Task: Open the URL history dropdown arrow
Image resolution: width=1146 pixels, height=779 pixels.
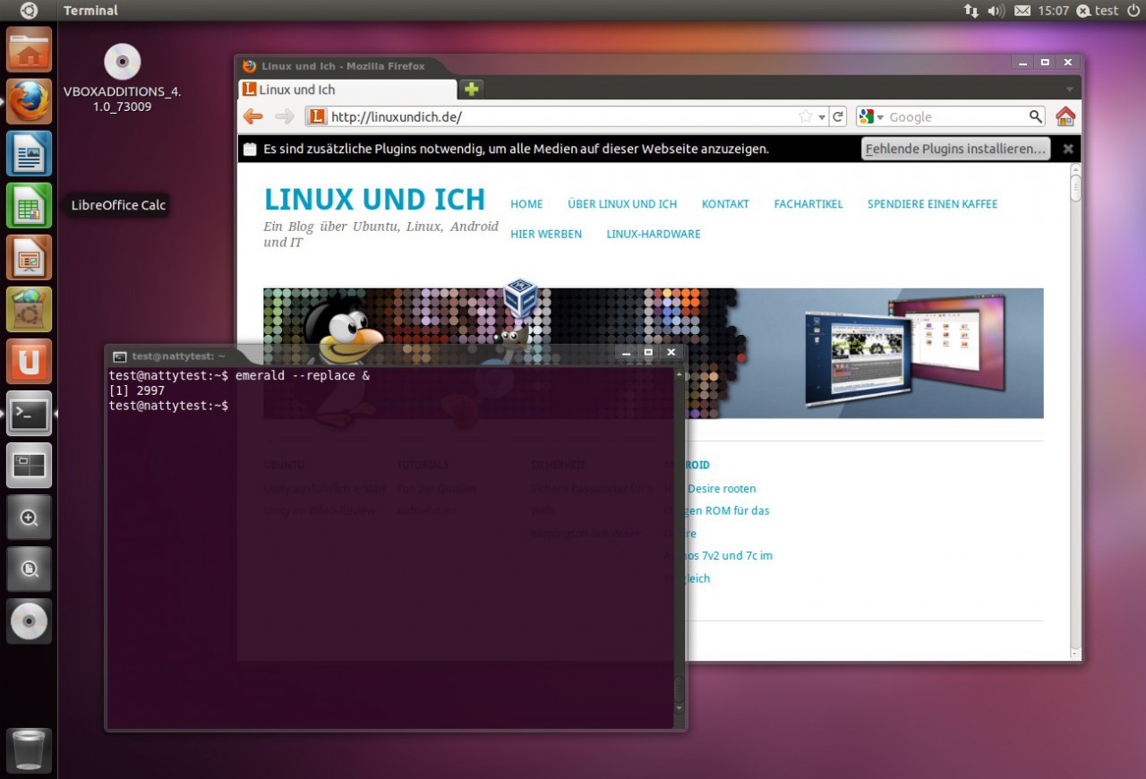Action: [x=822, y=117]
